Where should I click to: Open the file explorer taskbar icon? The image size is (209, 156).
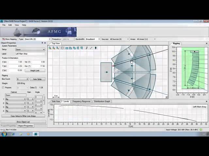(x=21, y=134)
